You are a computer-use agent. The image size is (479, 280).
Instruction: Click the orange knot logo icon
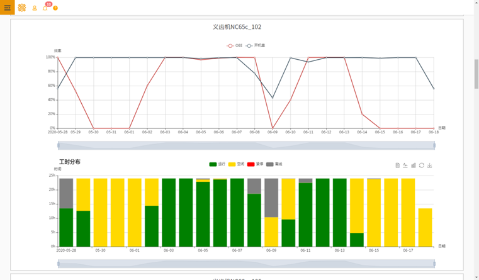tap(22, 8)
